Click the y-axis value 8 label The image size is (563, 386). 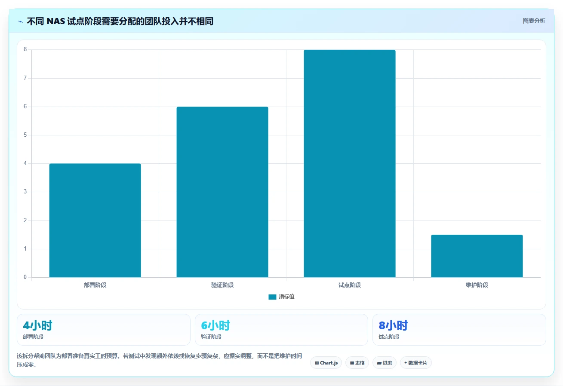click(25, 49)
